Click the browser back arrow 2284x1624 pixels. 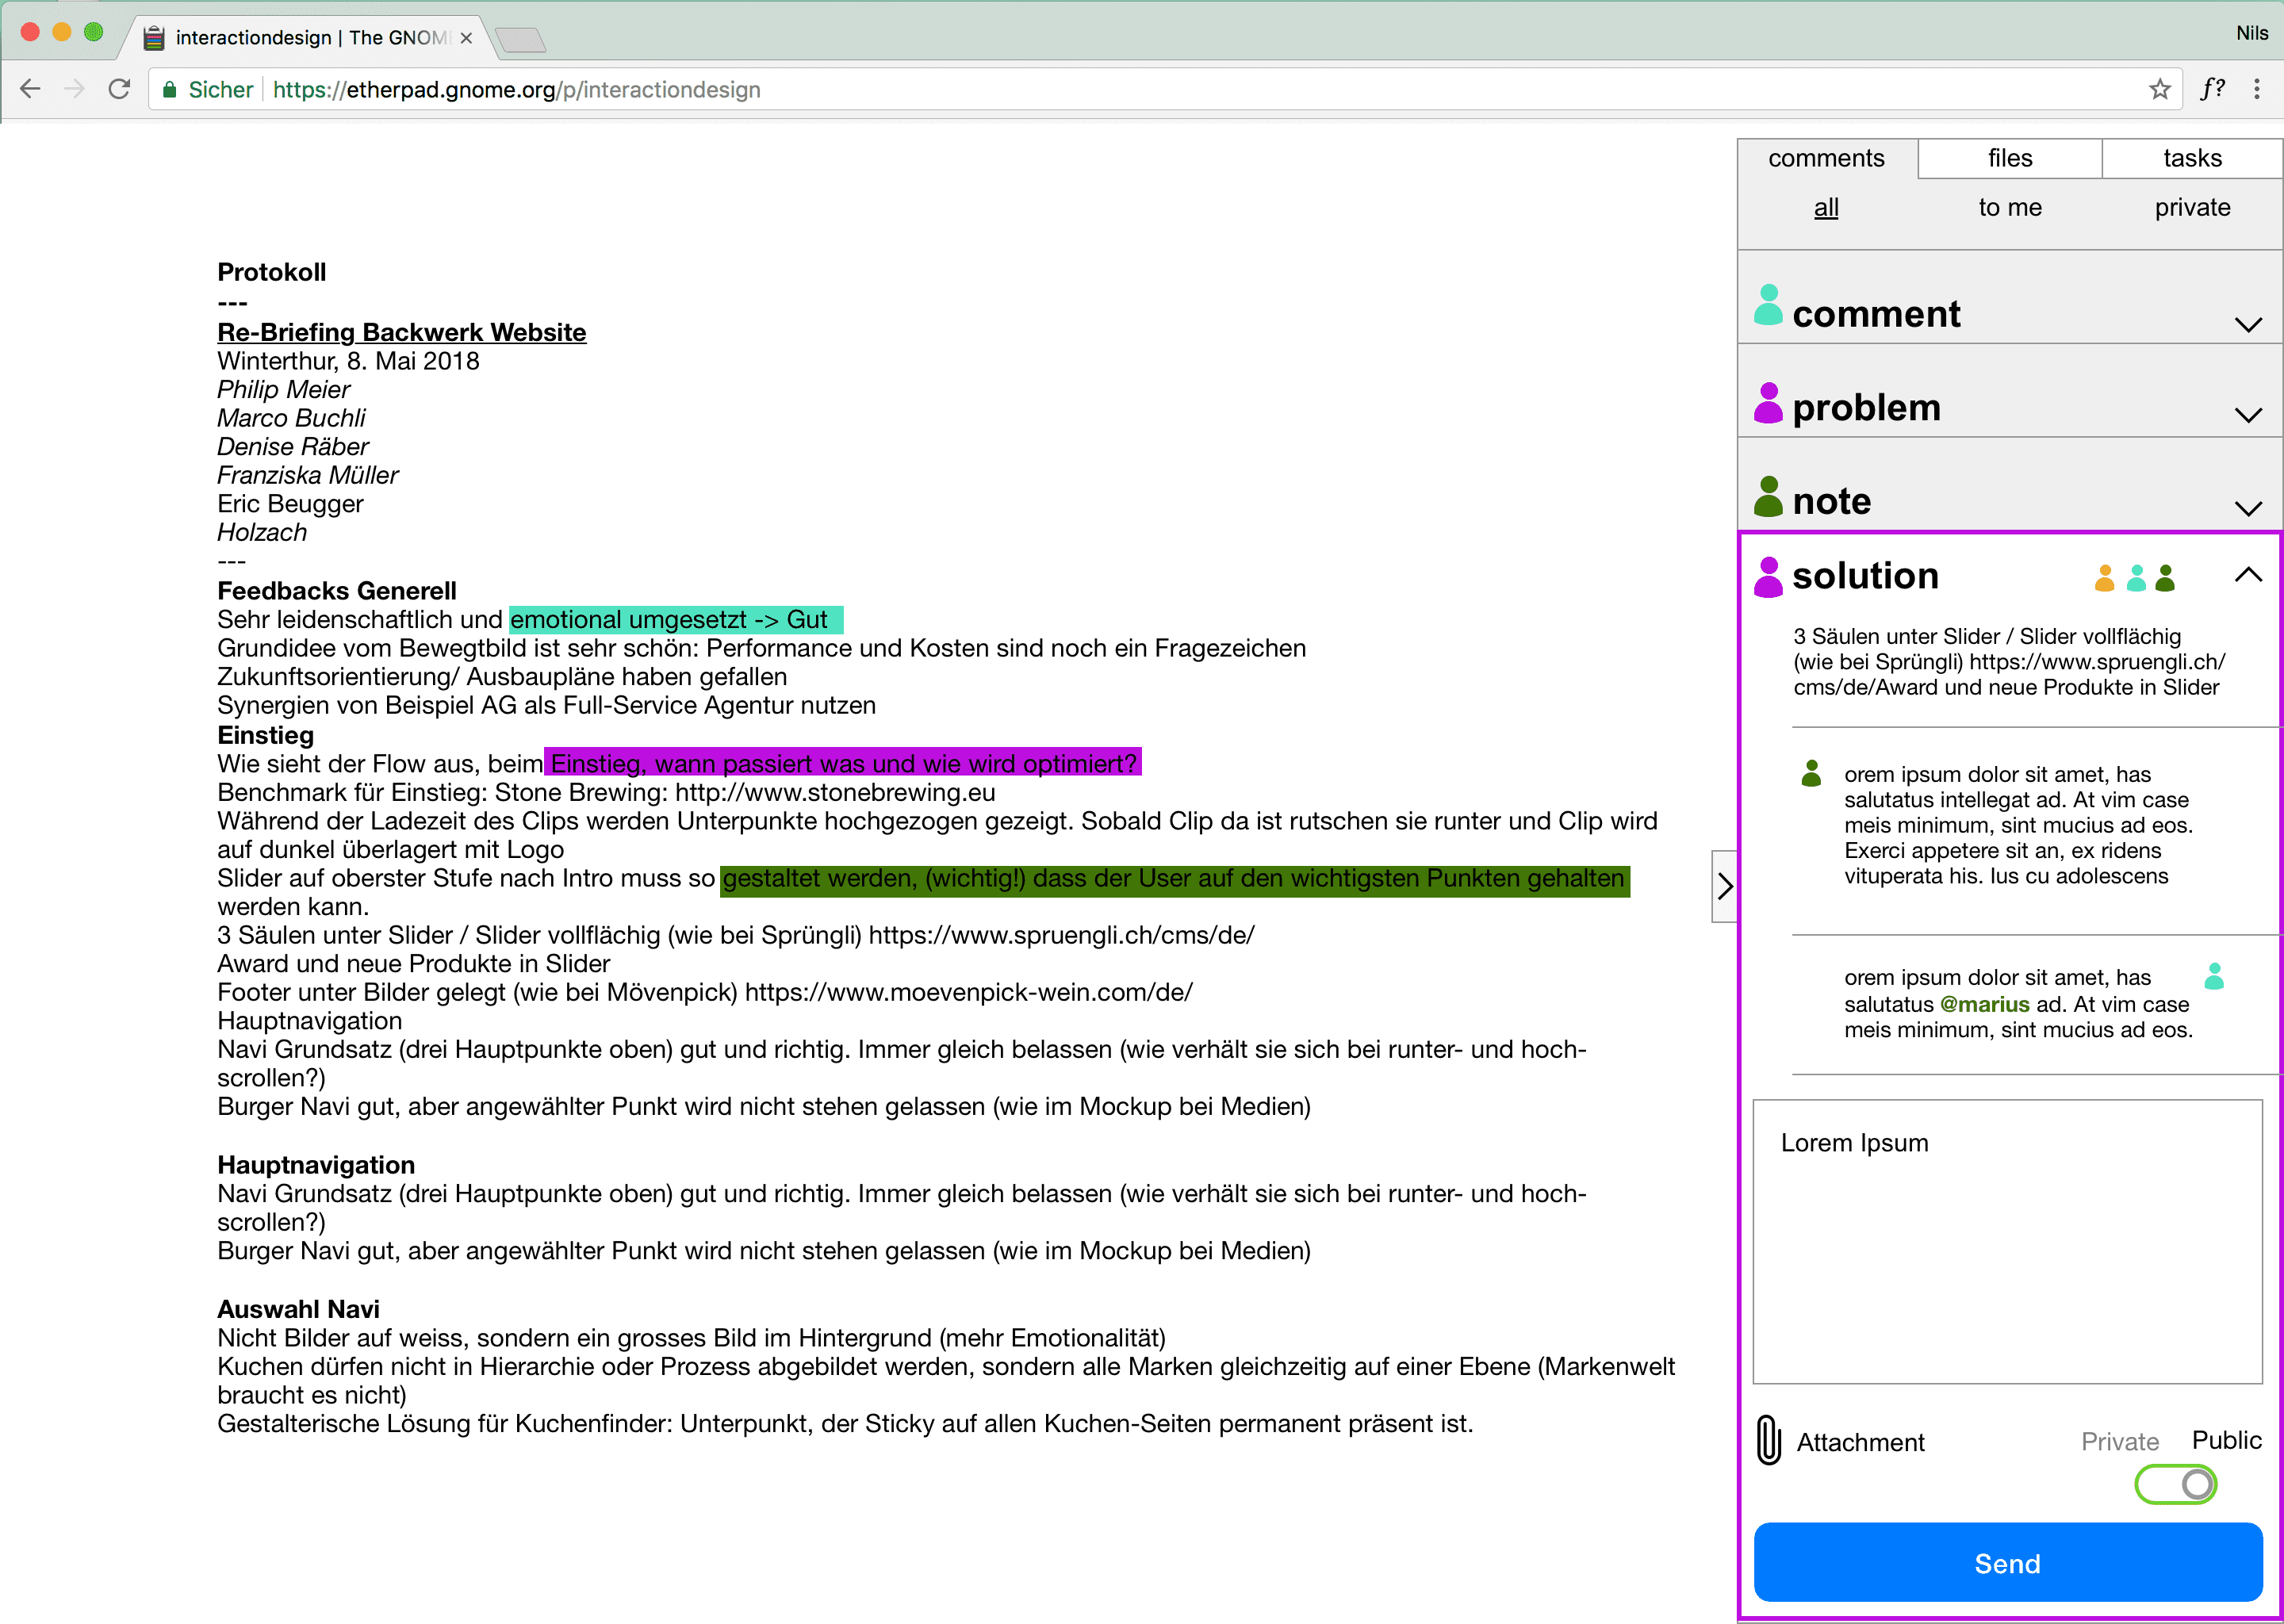click(30, 90)
